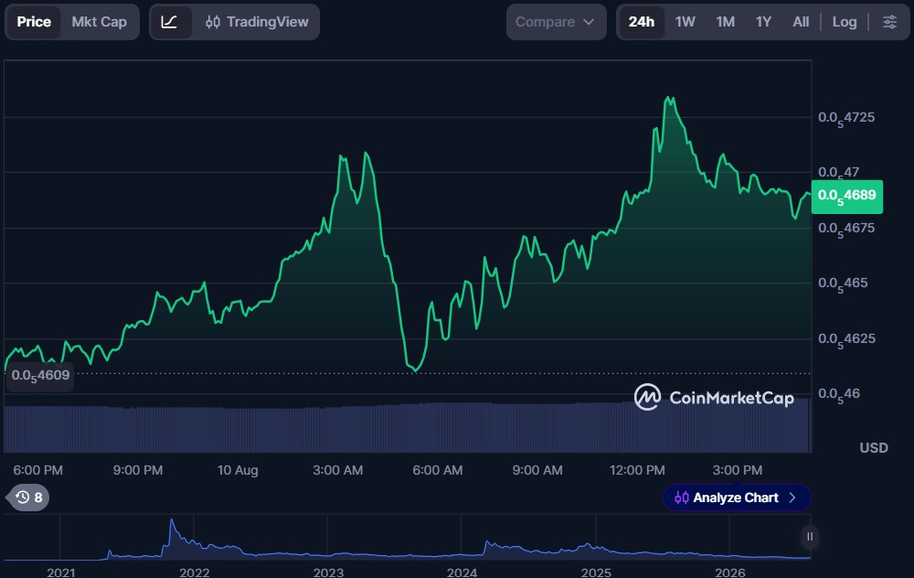This screenshot has width=914, height=578.
Task: Open the TradingView chart mode
Action: tap(257, 22)
